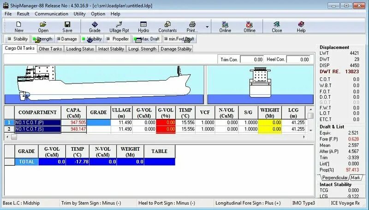
Task: Click the COMPARTMENT column header
Action: [38, 112]
